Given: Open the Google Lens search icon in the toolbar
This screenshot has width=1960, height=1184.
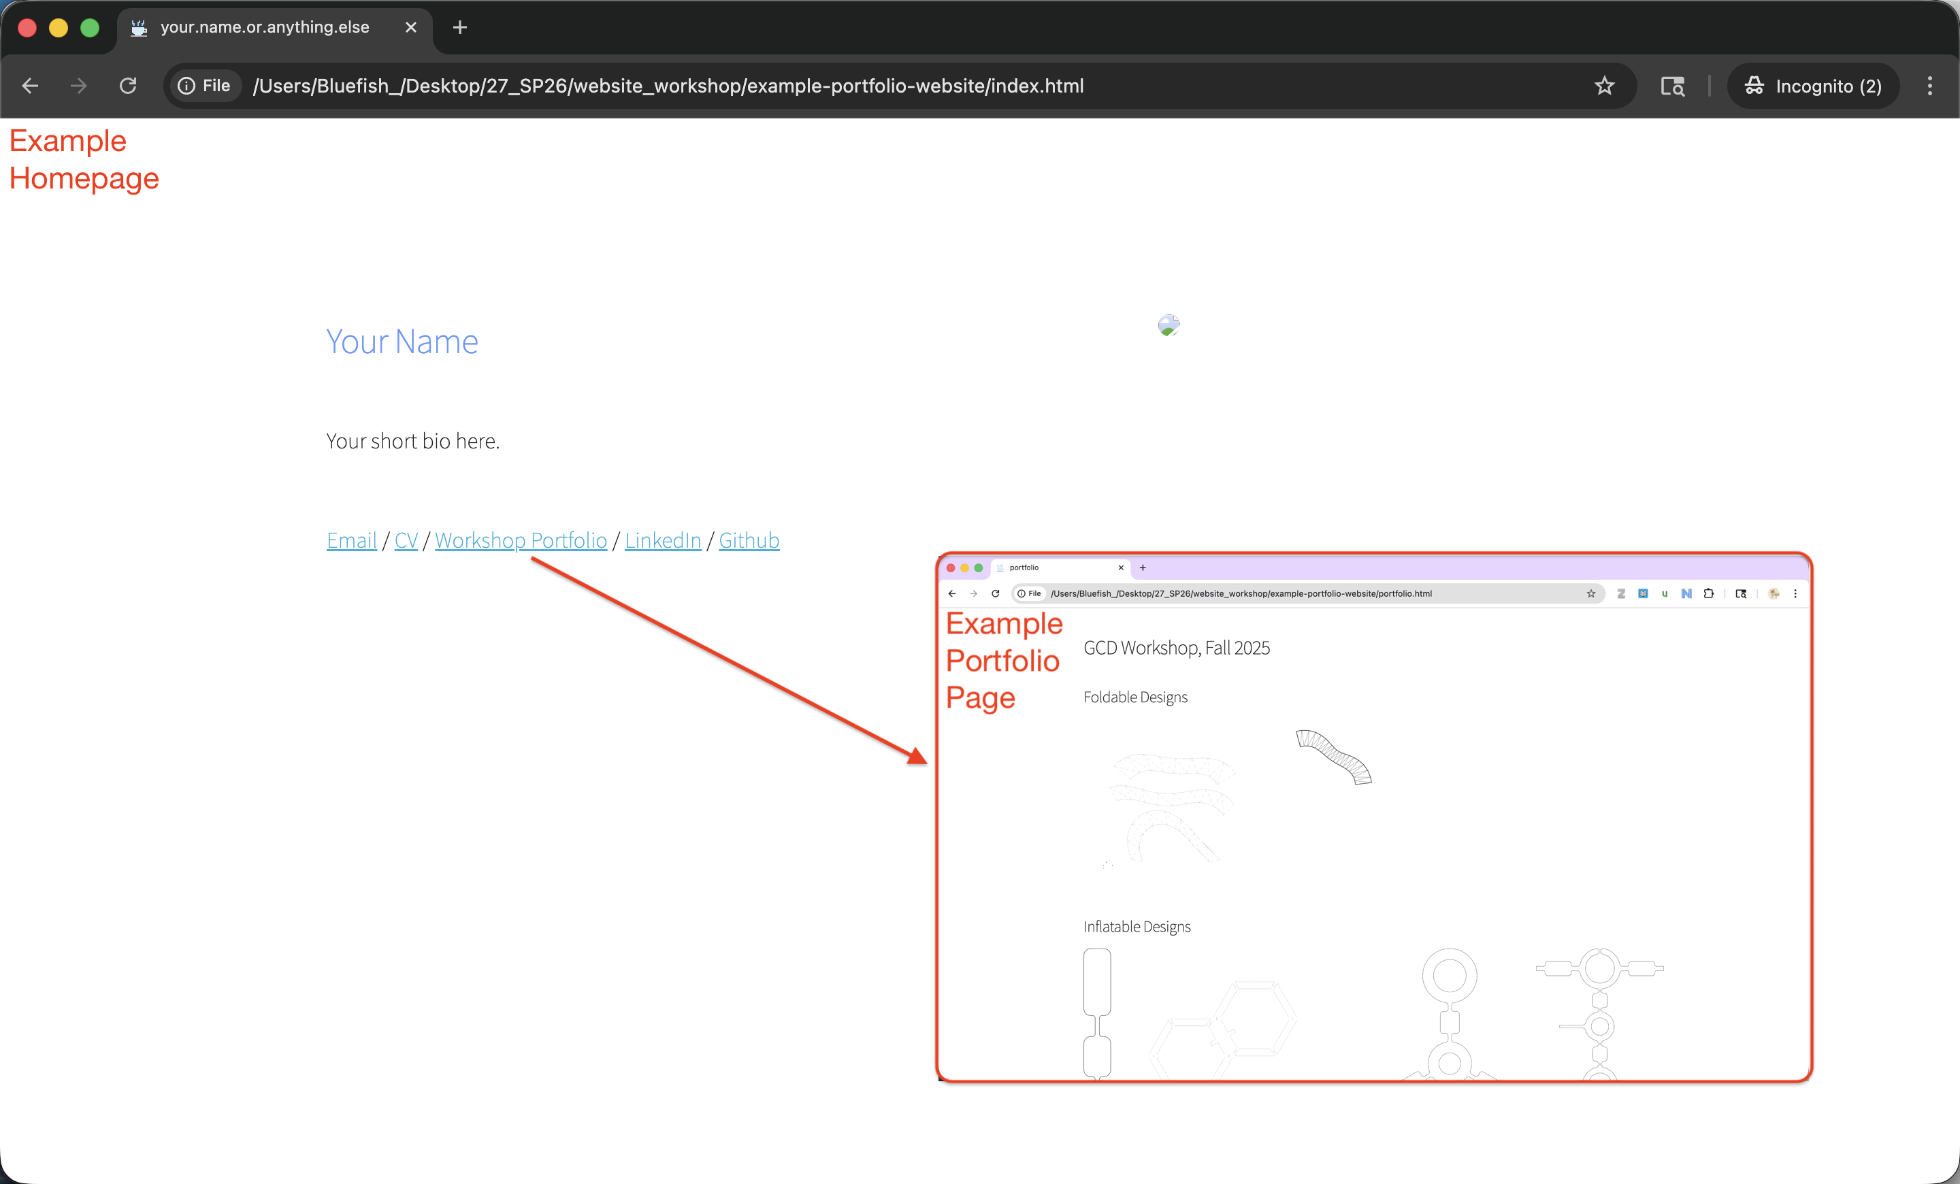Looking at the screenshot, I should coord(1672,86).
